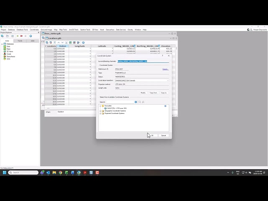Image resolution: width=268 pixels, height=201 pixels.
Task: Open the Grid and Image menu
Action: pyautogui.click(x=46, y=30)
